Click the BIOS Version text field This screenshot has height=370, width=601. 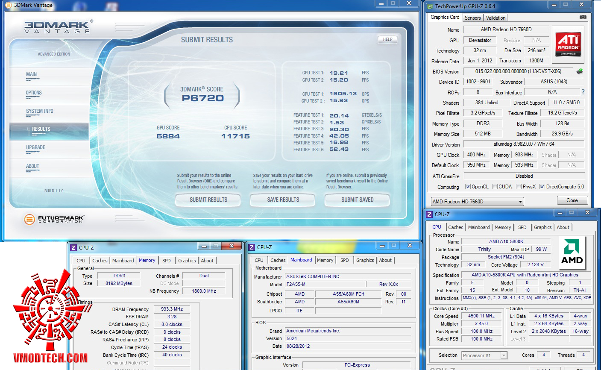tap(518, 71)
